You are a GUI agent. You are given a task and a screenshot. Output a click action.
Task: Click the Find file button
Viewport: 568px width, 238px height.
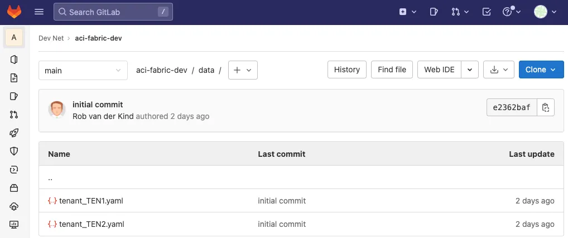tap(392, 70)
